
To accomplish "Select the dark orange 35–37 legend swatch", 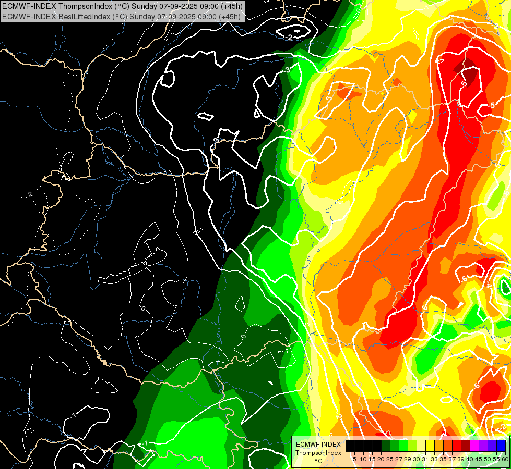I will (x=448, y=446).
